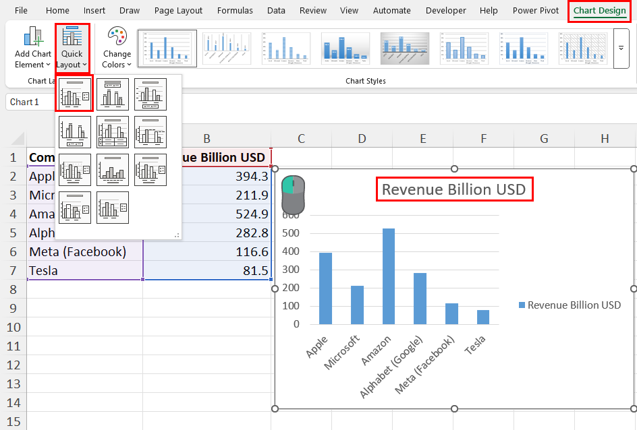The image size is (637, 430).
Task: Apply the seventh chart style thumbnail
Action: tap(523, 49)
